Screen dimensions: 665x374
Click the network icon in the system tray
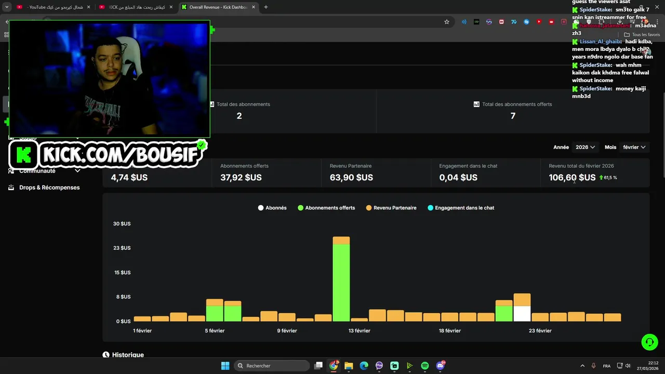620,366
